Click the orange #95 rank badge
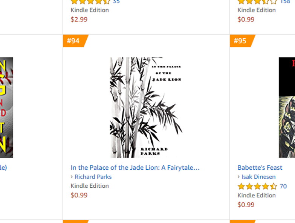Image resolution: width=295 pixels, height=223 pixels. [x=240, y=41]
